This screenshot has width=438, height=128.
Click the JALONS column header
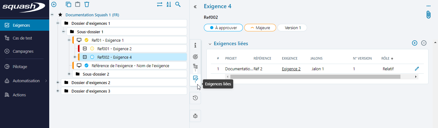(x=316, y=58)
